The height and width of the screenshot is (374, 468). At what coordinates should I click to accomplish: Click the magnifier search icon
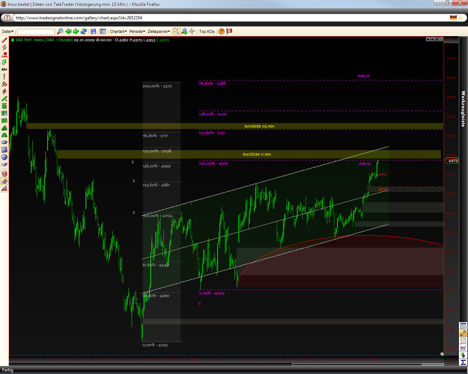(x=60, y=31)
